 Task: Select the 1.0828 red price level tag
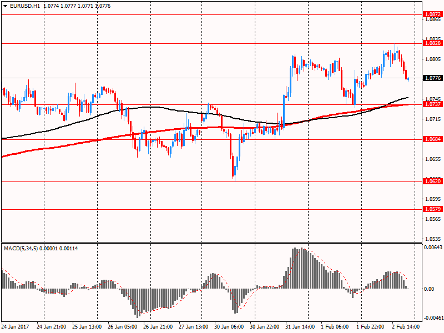tap(432, 43)
